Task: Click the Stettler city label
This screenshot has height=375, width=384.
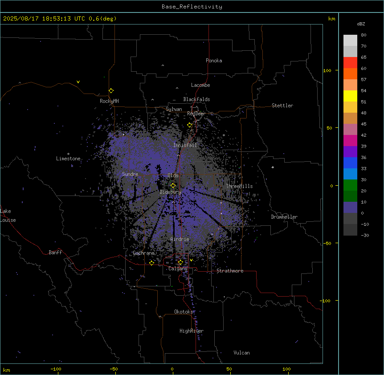Action: [282, 106]
